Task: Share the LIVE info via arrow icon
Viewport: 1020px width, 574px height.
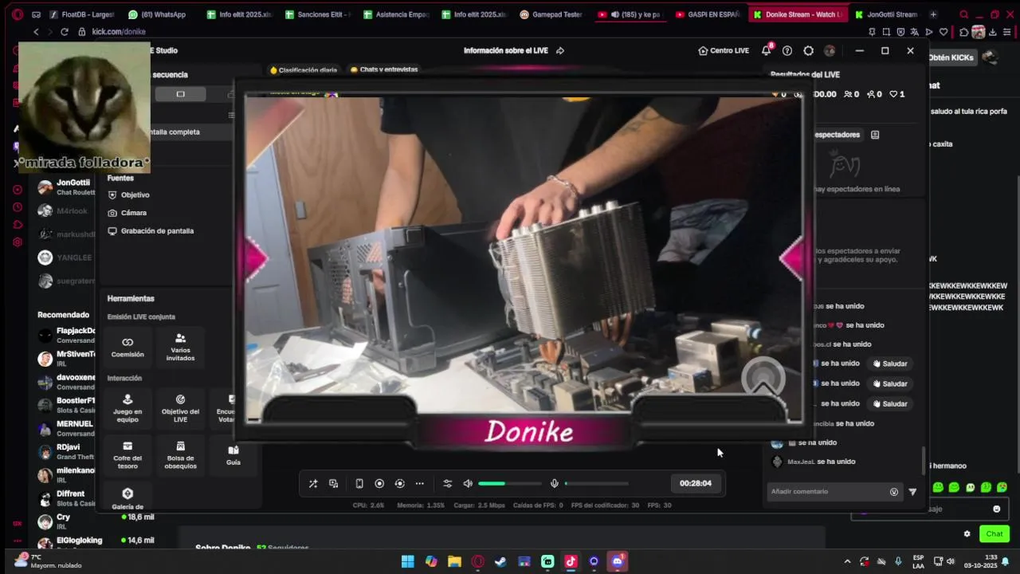Action: pos(560,50)
